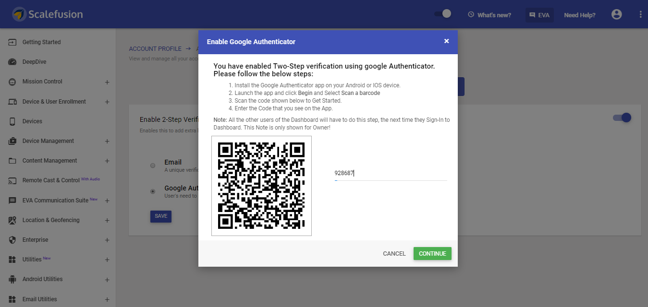Click the Content Management folder icon

12,161
